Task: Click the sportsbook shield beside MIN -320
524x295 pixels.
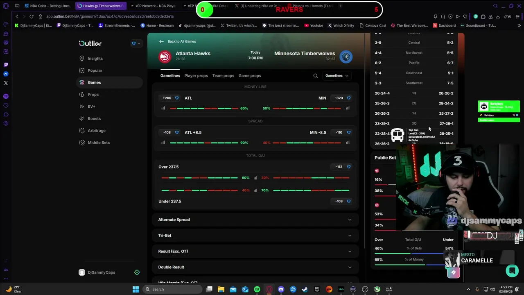Action: [349, 98]
